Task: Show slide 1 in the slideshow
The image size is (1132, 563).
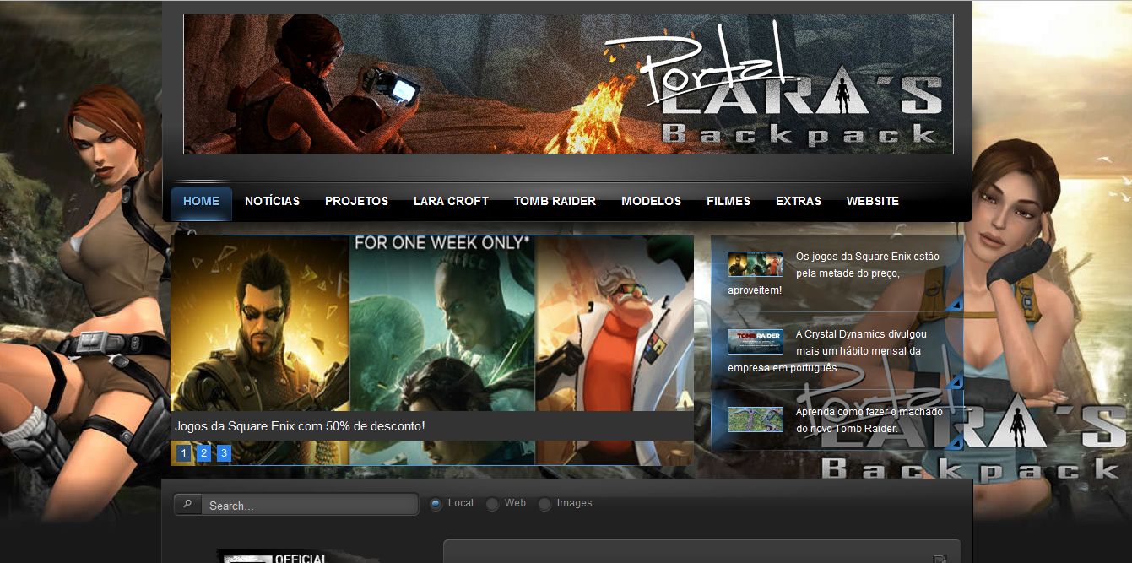Action: (x=184, y=453)
